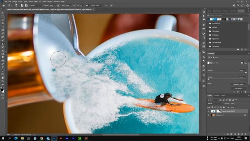Viewport: 250px width, 141px height.
Task: Toggle lock transparent pixels
Action: (x=212, y=107)
